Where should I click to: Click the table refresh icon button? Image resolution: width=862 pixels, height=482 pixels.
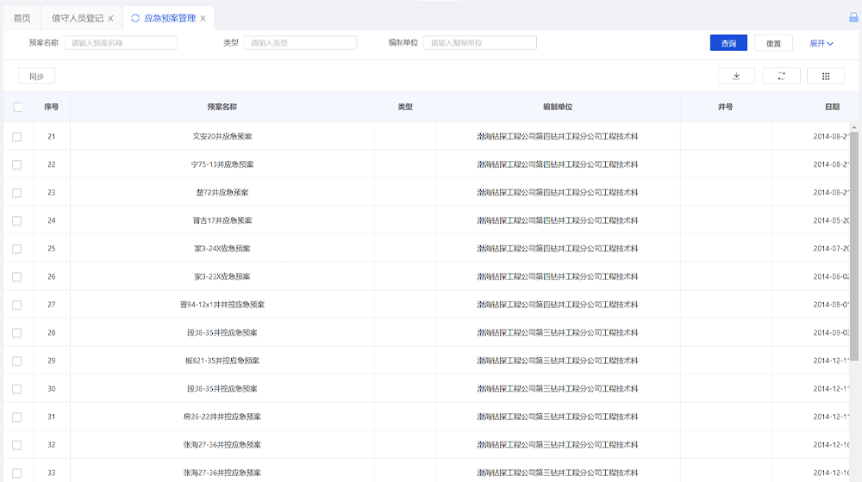tap(781, 76)
